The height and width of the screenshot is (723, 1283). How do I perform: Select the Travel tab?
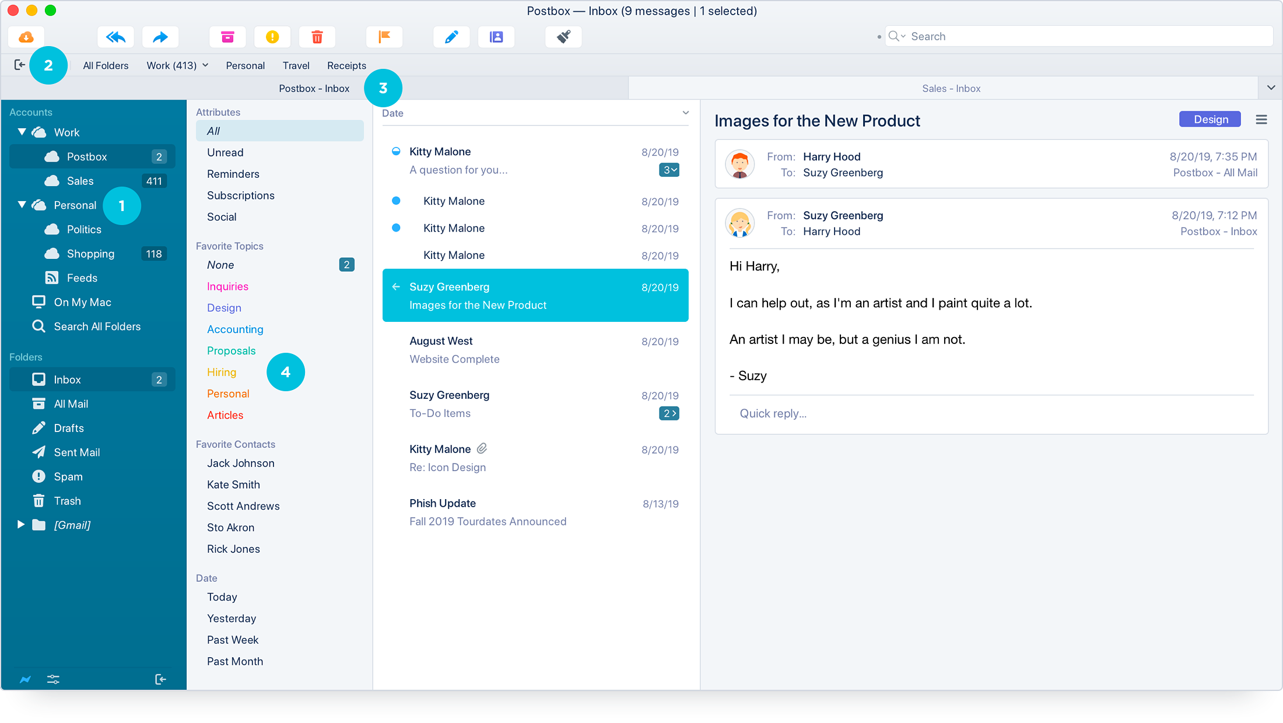(x=296, y=65)
